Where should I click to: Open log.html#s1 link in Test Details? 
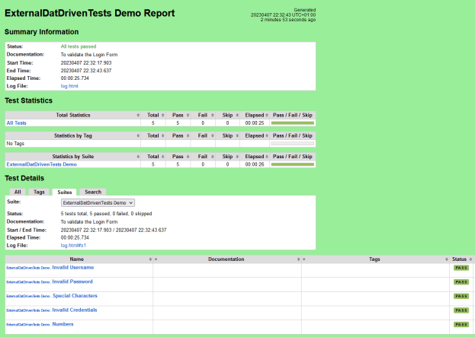point(73,246)
